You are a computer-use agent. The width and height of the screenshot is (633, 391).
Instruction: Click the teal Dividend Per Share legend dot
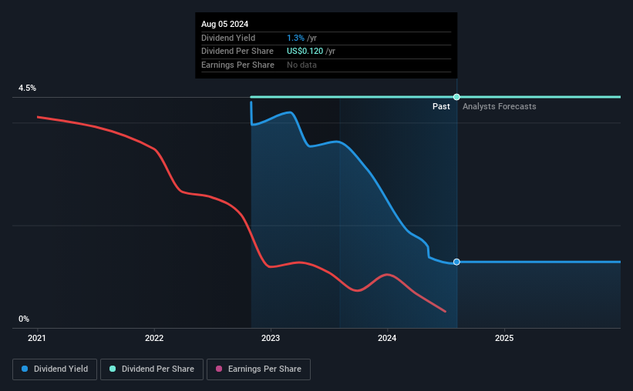click(113, 369)
